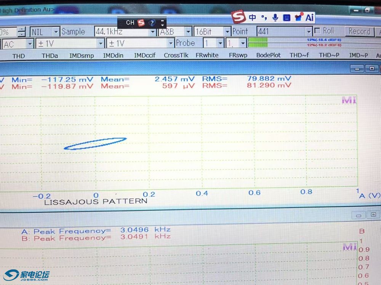Maximize the spectrum analyzer panel
Screen dimensions: 381x285
[373, 215]
